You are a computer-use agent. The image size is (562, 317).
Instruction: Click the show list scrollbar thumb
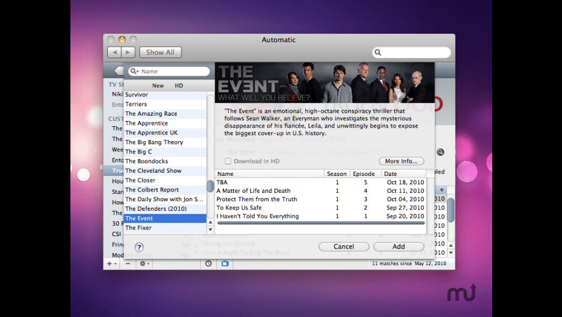pos(211,186)
